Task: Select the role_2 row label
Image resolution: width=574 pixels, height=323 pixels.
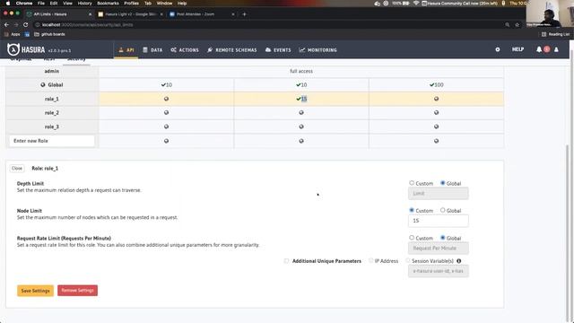Action: (52, 113)
